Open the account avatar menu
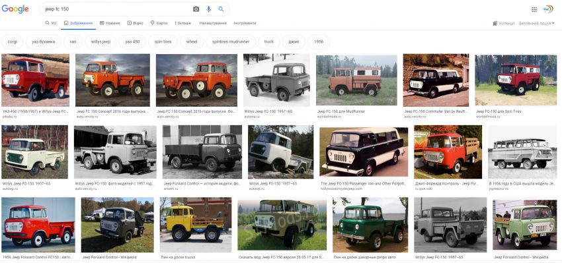This screenshot has width=562, height=263. 548,9
